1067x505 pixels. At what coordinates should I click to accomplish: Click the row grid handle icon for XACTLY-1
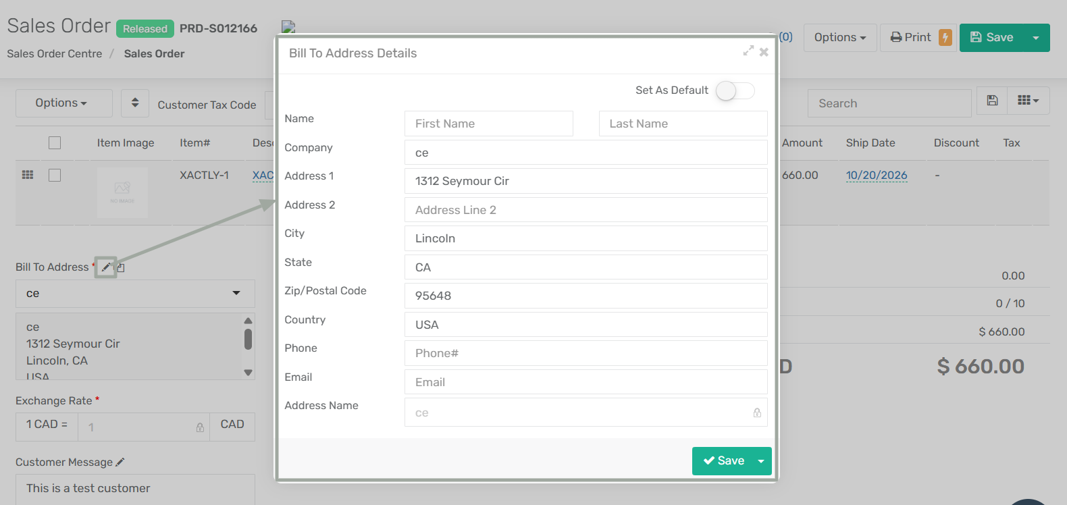pos(28,175)
